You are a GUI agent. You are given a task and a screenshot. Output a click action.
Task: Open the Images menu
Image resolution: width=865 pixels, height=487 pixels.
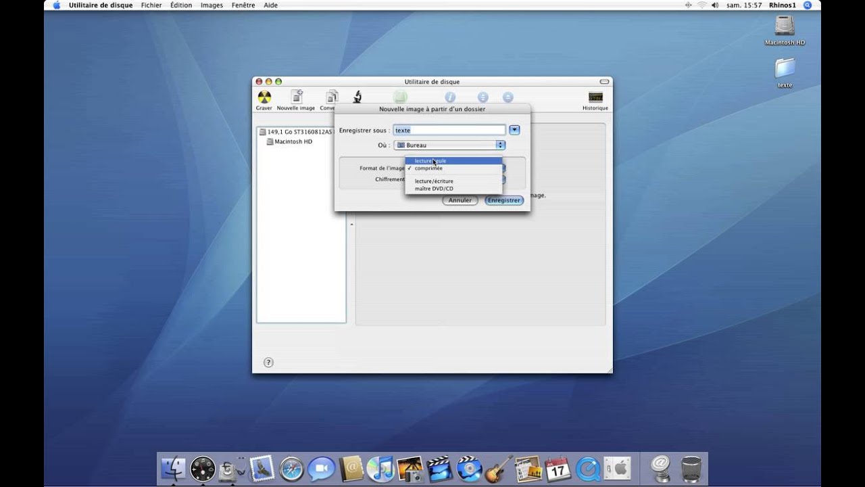coord(212,5)
